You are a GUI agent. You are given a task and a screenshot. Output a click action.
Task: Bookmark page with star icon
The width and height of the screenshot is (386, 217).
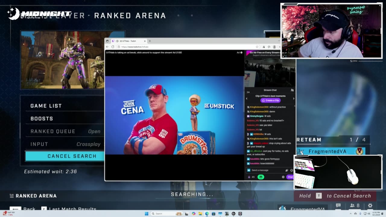[257, 47]
